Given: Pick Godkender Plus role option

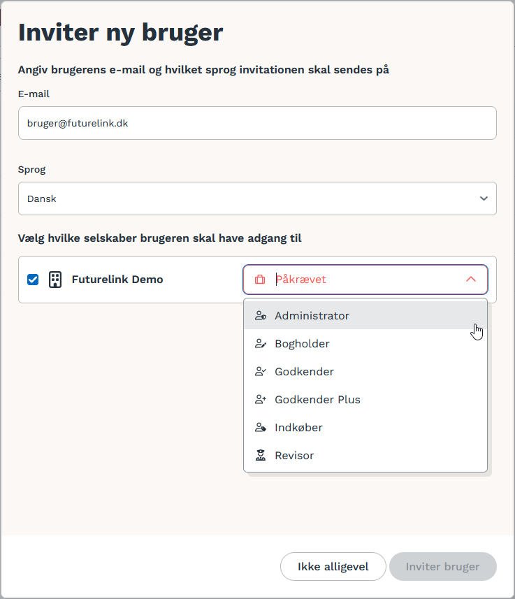Looking at the screenshot, I should coord(365,399).
